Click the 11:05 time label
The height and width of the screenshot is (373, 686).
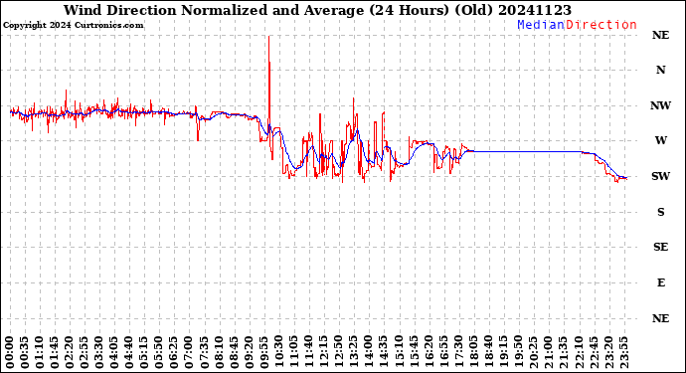[293, 352]
